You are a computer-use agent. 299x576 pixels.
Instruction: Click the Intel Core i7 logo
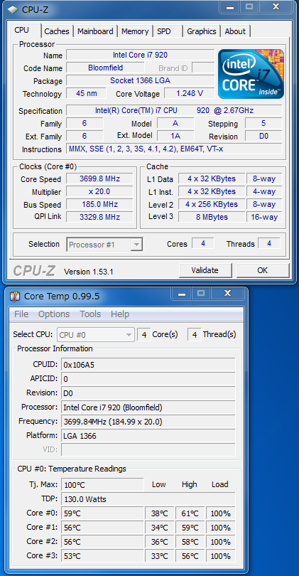click(x=251, y=74)
